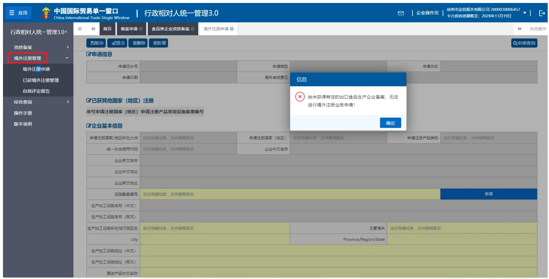
Task: Click the 申请注册产品类别 input field
Action: [489, 138]
